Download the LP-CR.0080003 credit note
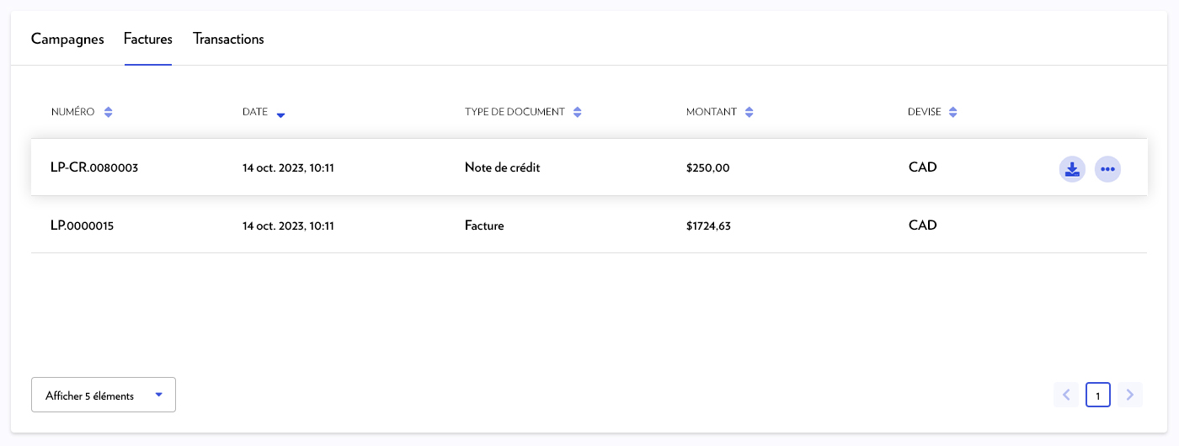 tap(1071, 169)
